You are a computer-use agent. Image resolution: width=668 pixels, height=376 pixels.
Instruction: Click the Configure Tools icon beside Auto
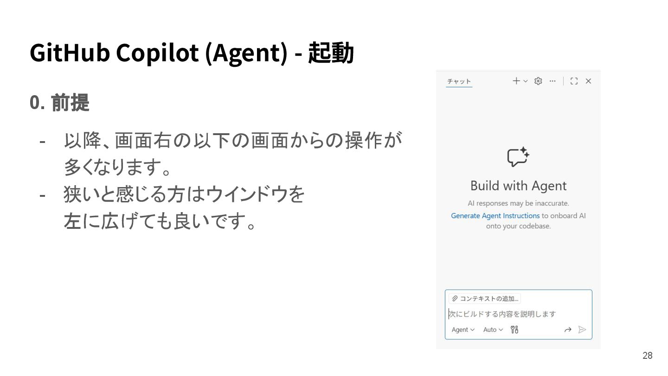pos(514,330)
